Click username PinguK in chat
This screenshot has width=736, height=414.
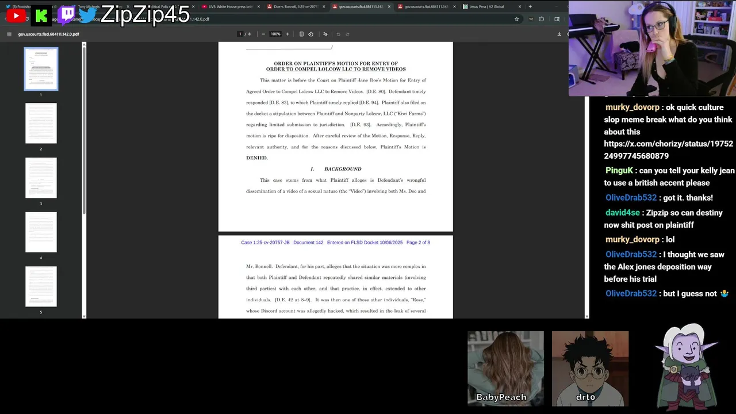tap(619, 171)
